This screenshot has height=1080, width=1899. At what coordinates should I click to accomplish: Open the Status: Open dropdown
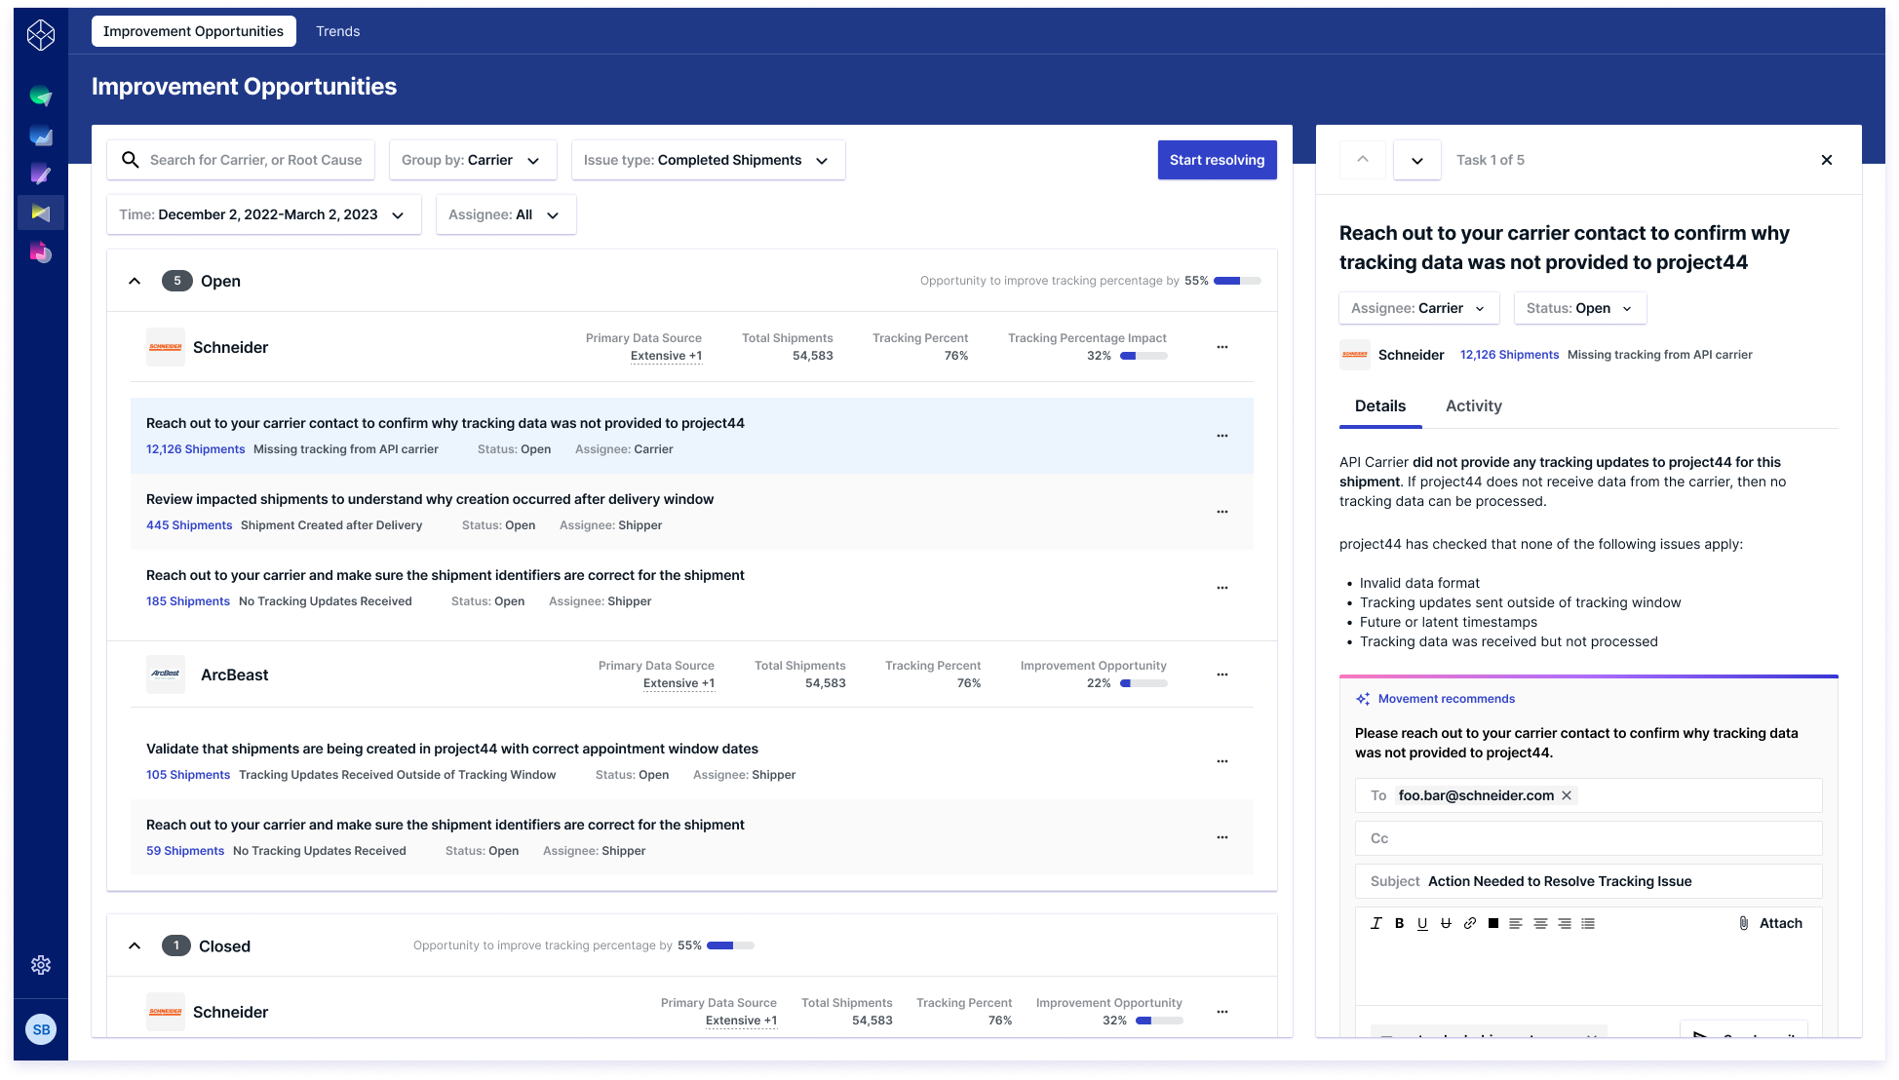(1579, 308)
